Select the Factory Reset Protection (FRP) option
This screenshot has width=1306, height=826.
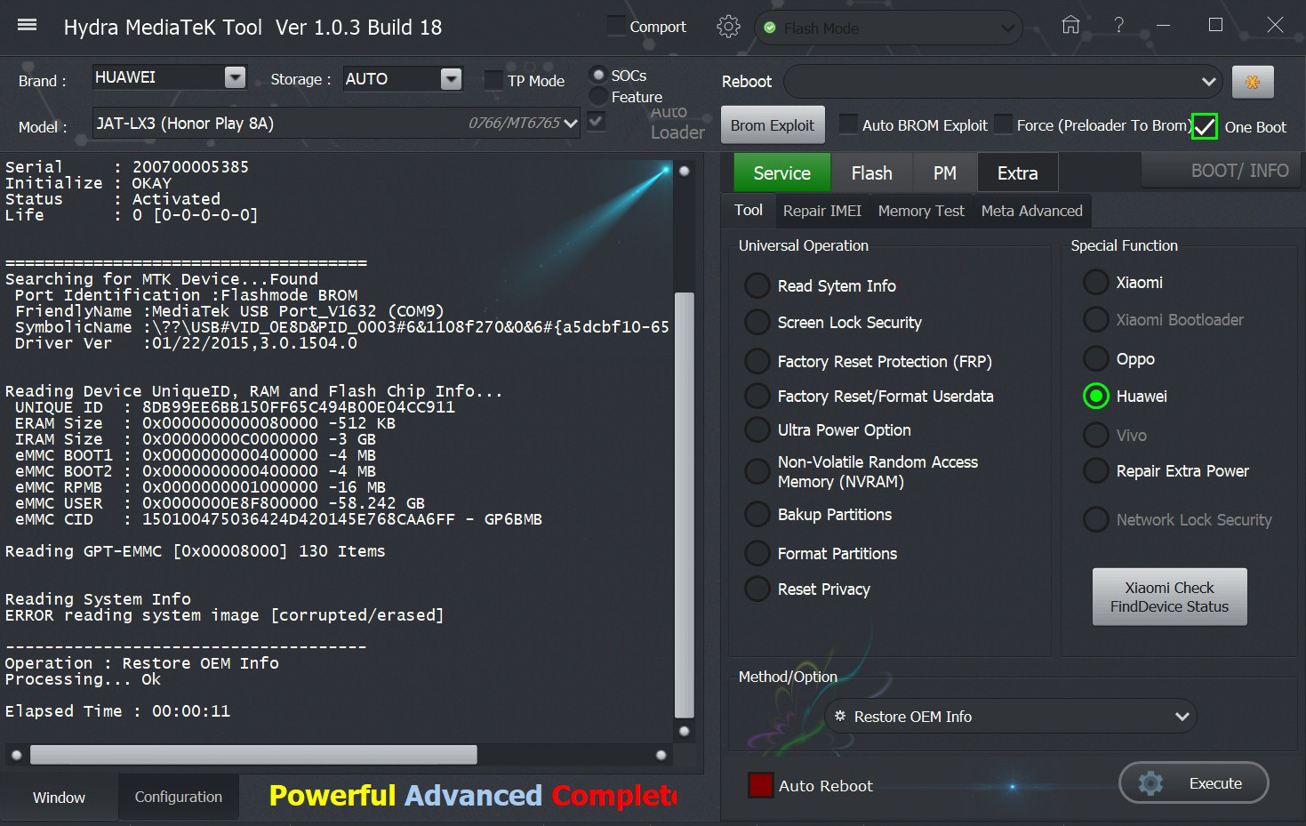[757, 361]
